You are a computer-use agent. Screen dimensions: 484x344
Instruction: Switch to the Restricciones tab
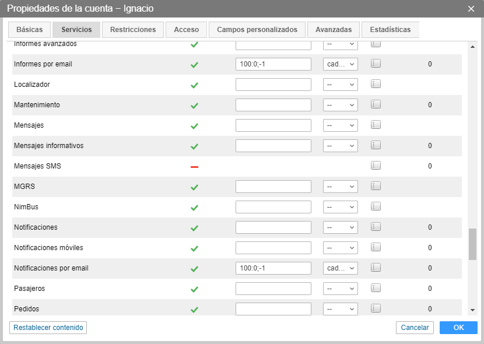pos(133,30)
